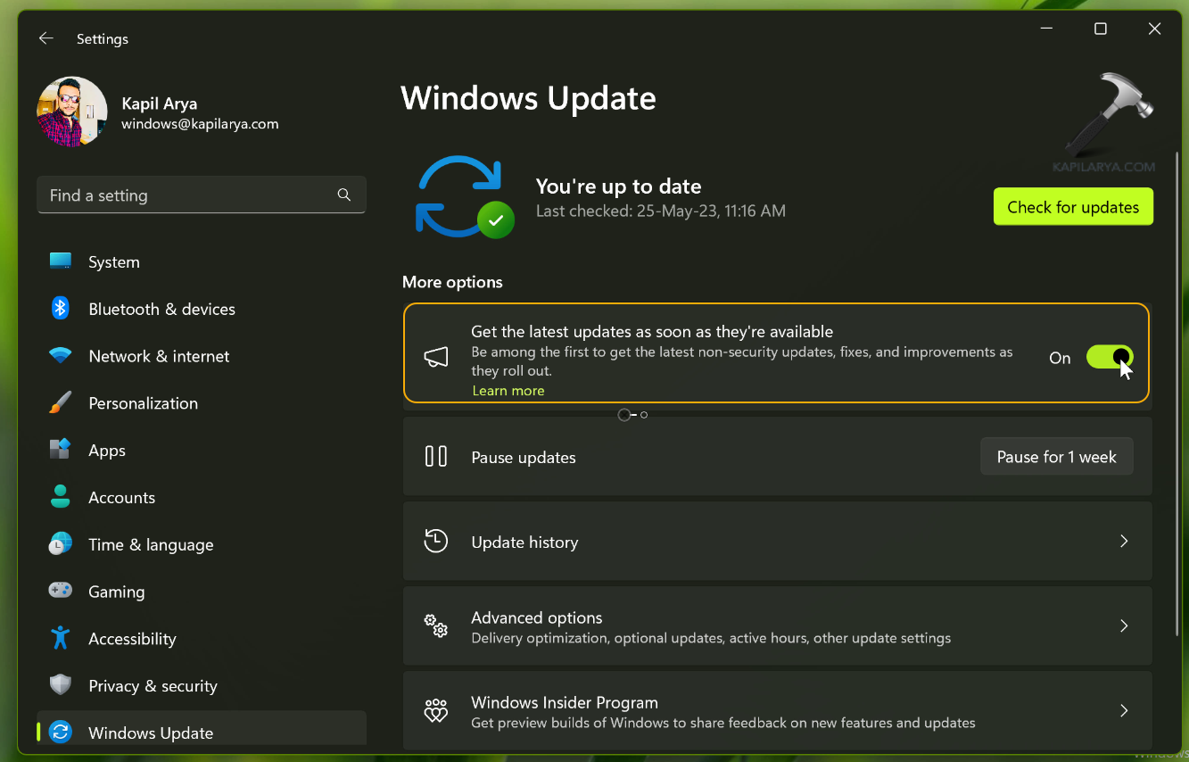Click the Accessibility person icon
Screen dimensions: 1189x762
(61, 639)
